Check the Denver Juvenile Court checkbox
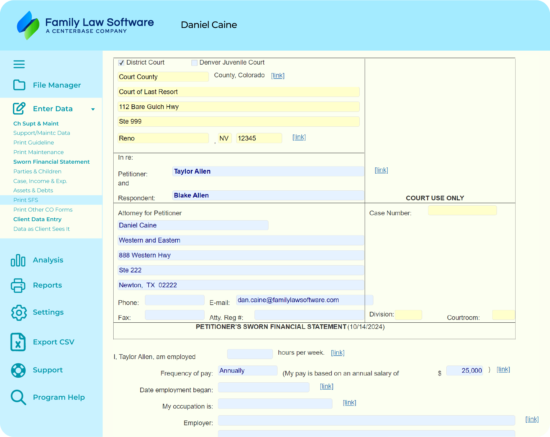This screenshot has width=550, height=437. [x=195, y=63]
